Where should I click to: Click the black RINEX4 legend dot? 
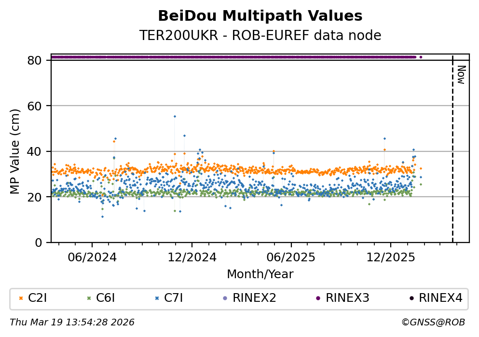click(x=411, y=298)
